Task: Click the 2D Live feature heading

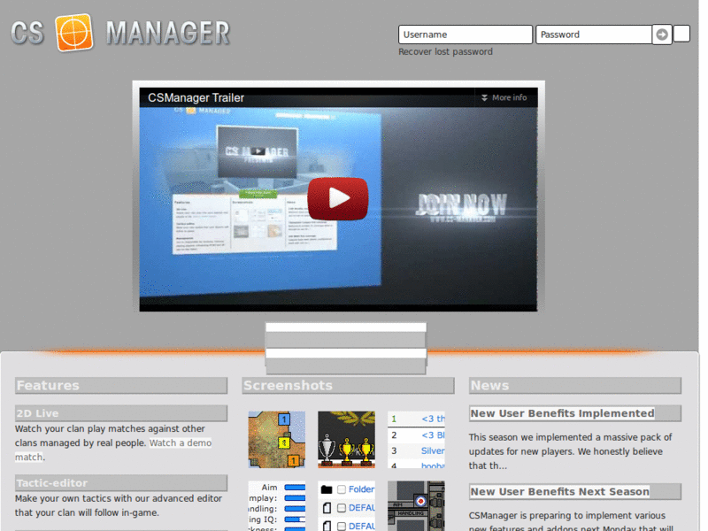Action: pos(121,413)
